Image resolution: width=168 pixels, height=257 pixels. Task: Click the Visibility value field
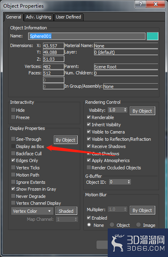(116, 110)
